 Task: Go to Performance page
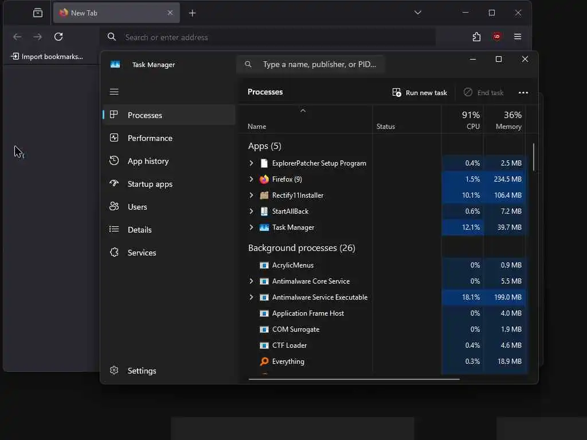(169, 138)
